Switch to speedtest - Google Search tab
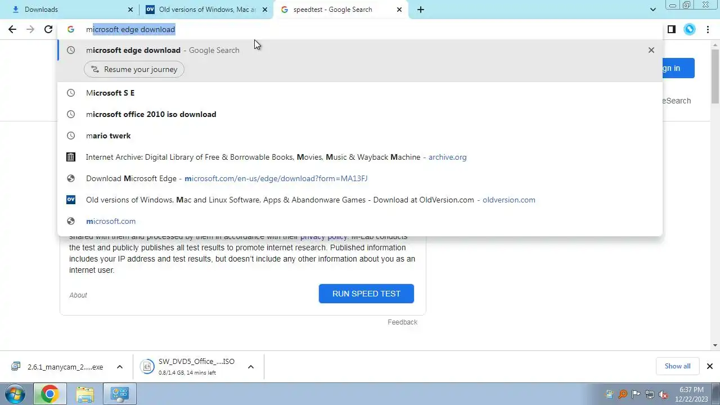 point(341,10)
